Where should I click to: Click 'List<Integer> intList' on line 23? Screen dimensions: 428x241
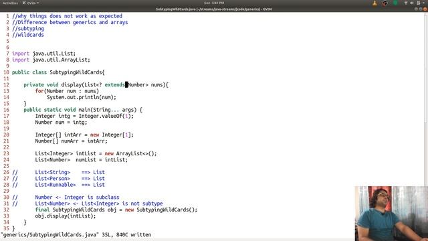(x=66, y=153)
